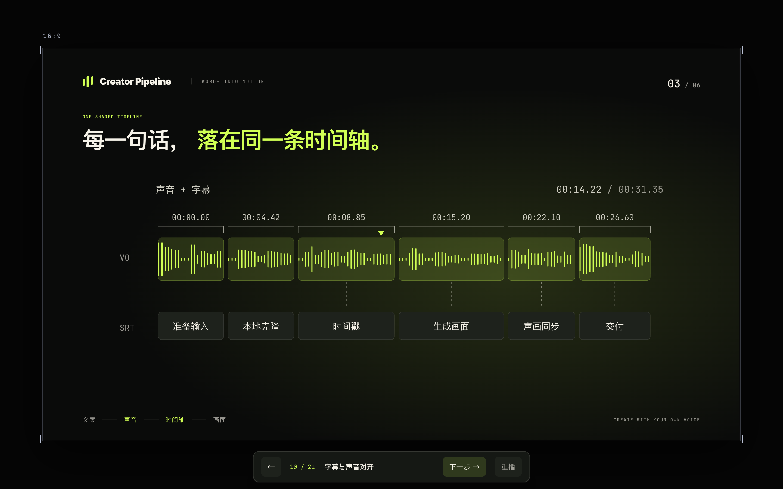
Task: Go back with the left arrow button
Action: [271, 467]
